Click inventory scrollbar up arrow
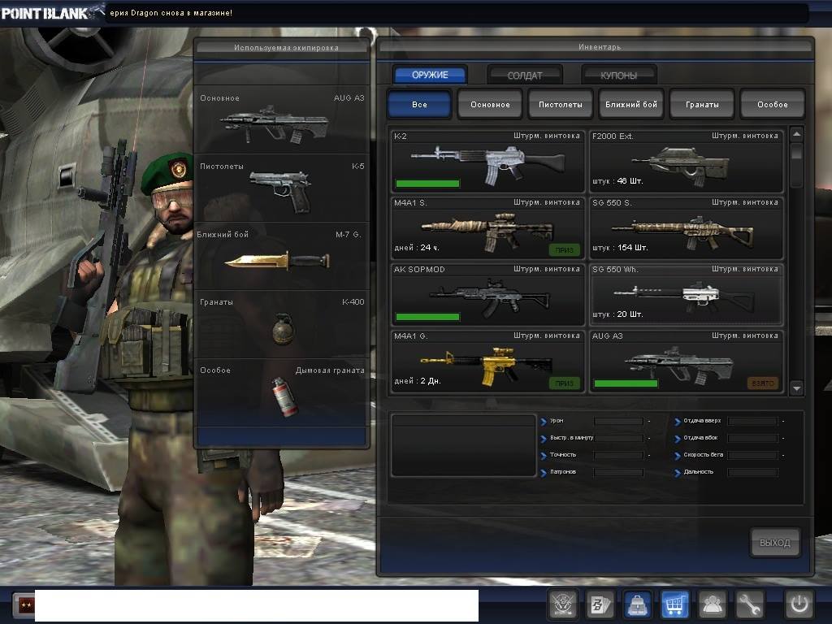 (796, 134)
